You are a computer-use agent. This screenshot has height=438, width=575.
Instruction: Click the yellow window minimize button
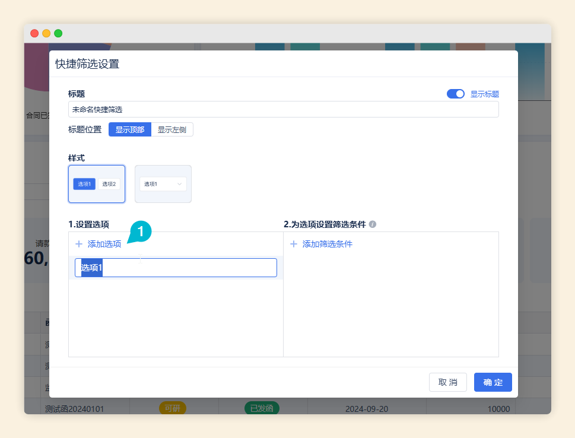click(x=46, y=33)
